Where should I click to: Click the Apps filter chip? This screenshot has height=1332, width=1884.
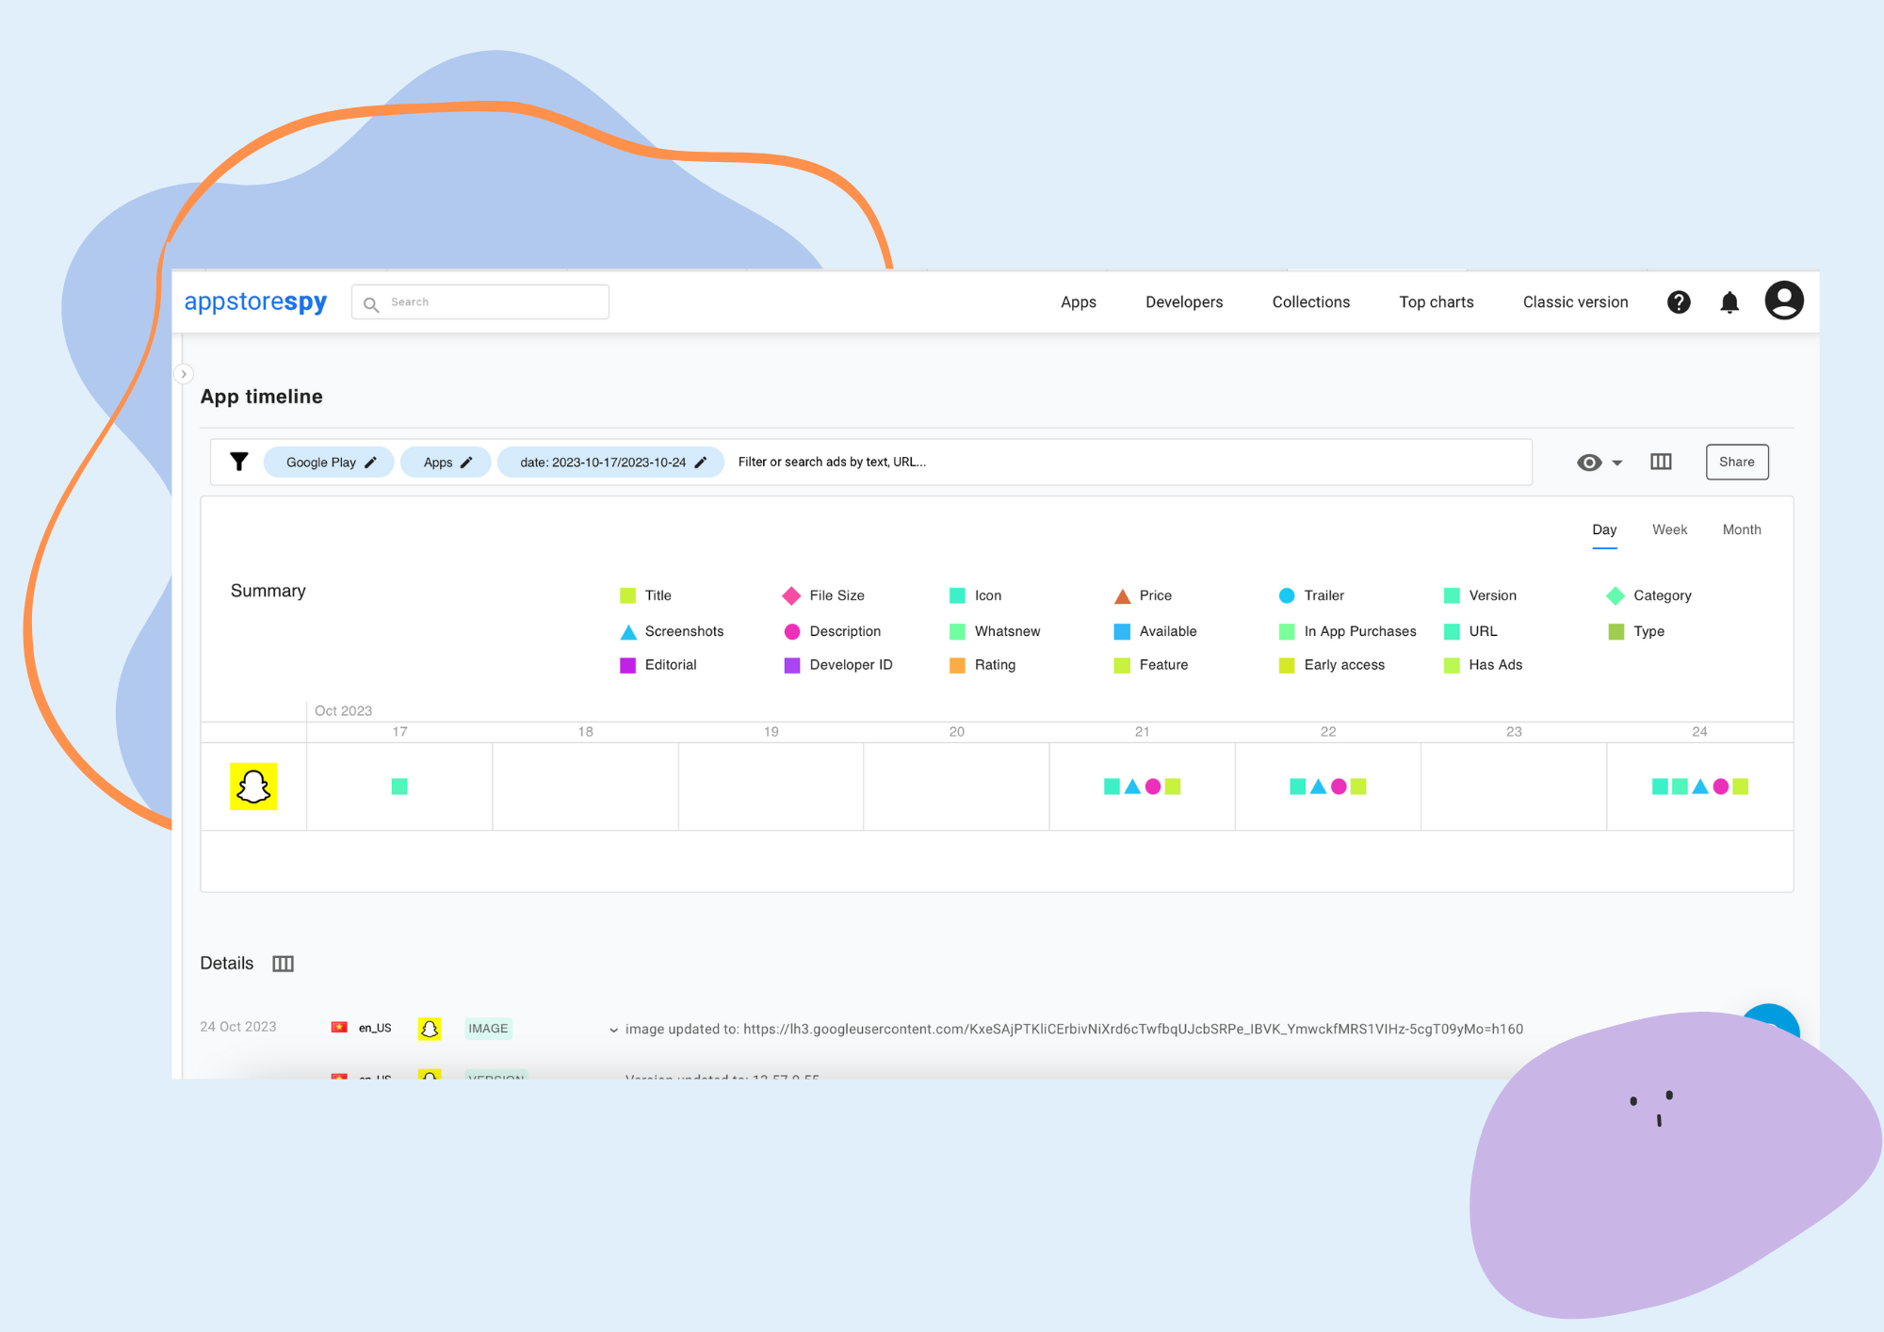[x=446, y=463]
